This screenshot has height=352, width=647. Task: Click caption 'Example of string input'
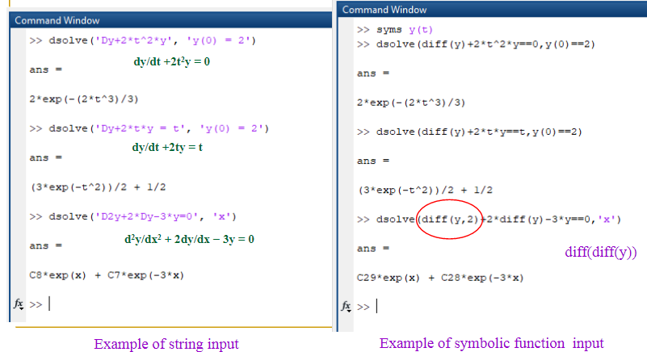166,344
